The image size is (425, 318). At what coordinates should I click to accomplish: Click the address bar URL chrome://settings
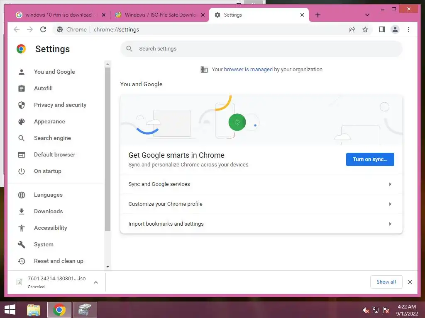click(x=116, y=29)
